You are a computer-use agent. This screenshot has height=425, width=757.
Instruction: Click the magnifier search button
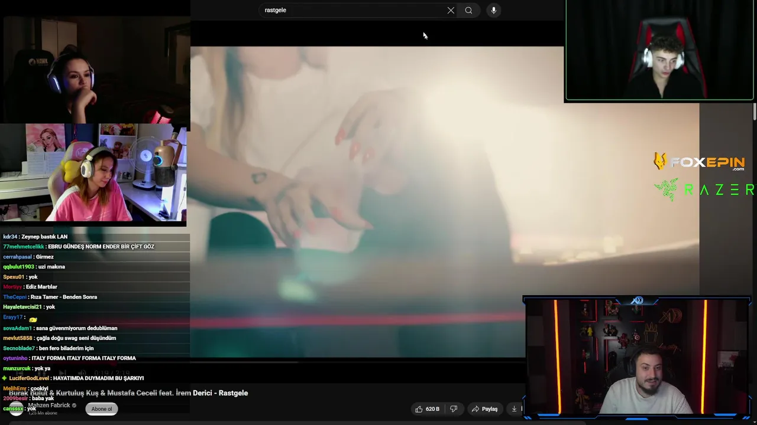tap(468, 10)
